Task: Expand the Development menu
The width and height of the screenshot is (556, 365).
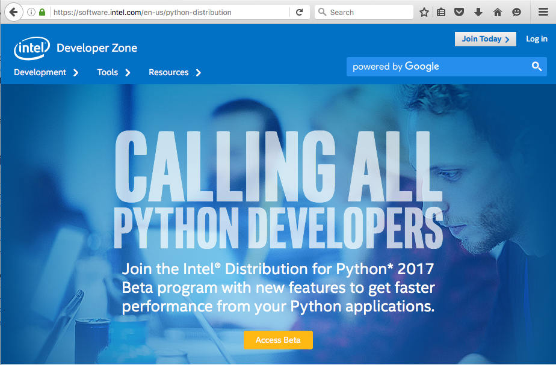Action: [46, 72]
